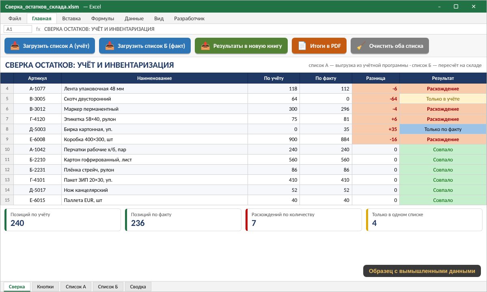Click the document icon on Итоги в PDF
The height and width of the screenshot is (292, 487).
click(302, 46)
